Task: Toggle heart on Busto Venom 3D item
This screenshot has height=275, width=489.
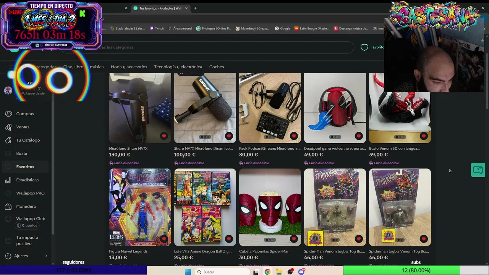Action: [x=424, y=136]
